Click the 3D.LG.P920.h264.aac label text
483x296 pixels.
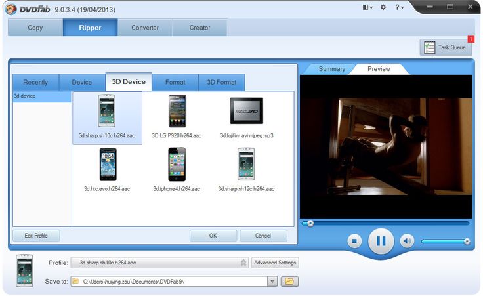(x=177, y=135)
